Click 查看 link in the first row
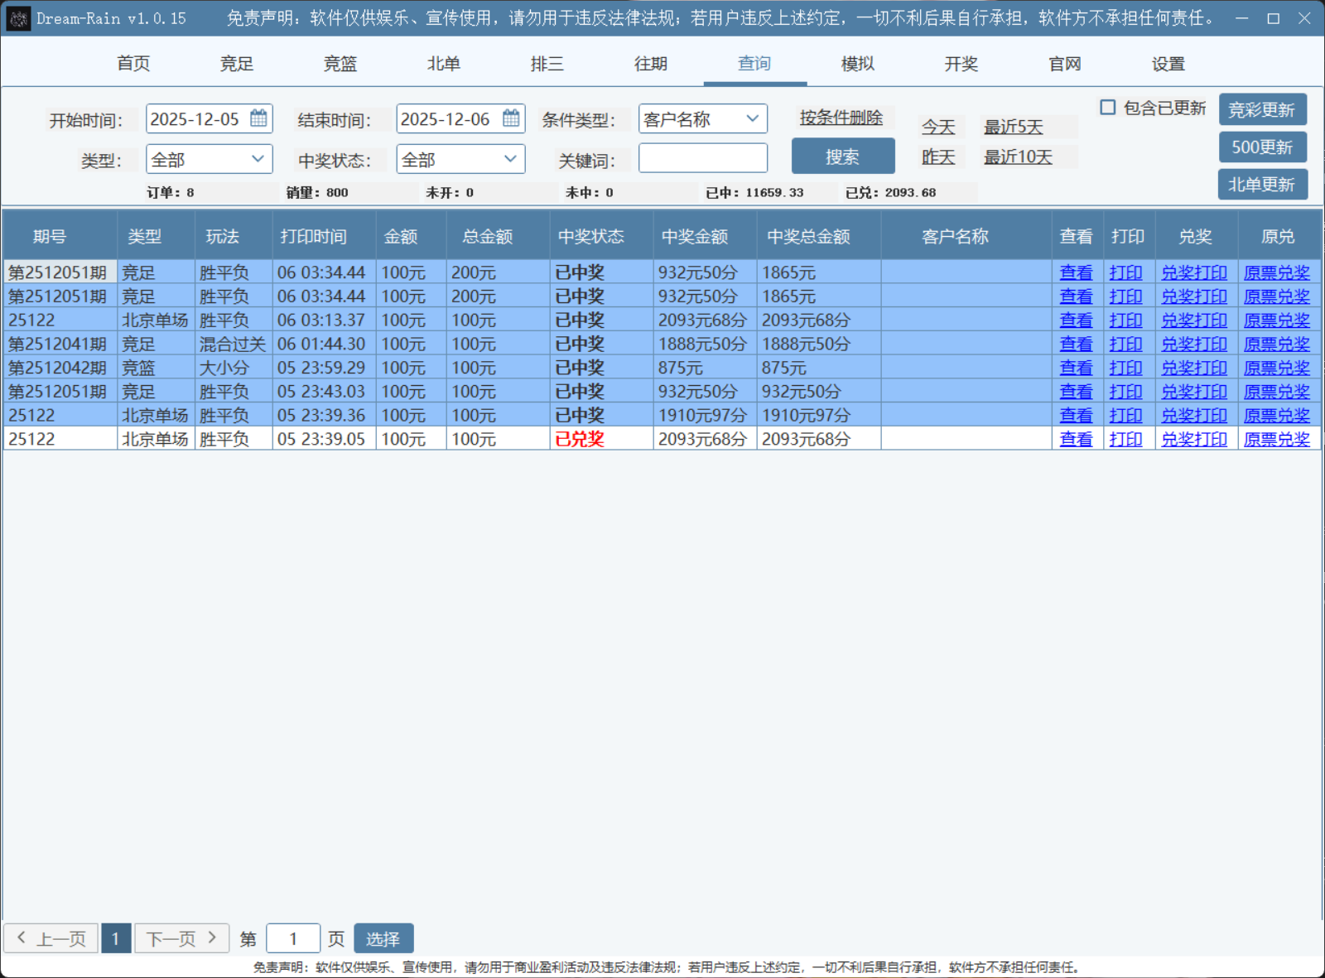 click(1076, 272)
